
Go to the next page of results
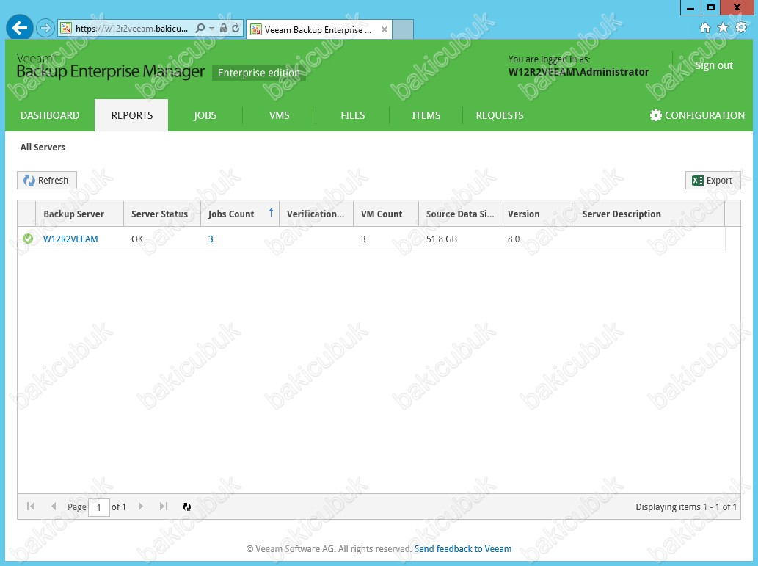(x=141, y=507)
